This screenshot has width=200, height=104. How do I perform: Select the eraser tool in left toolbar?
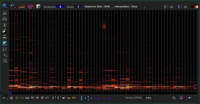point(5,43)
